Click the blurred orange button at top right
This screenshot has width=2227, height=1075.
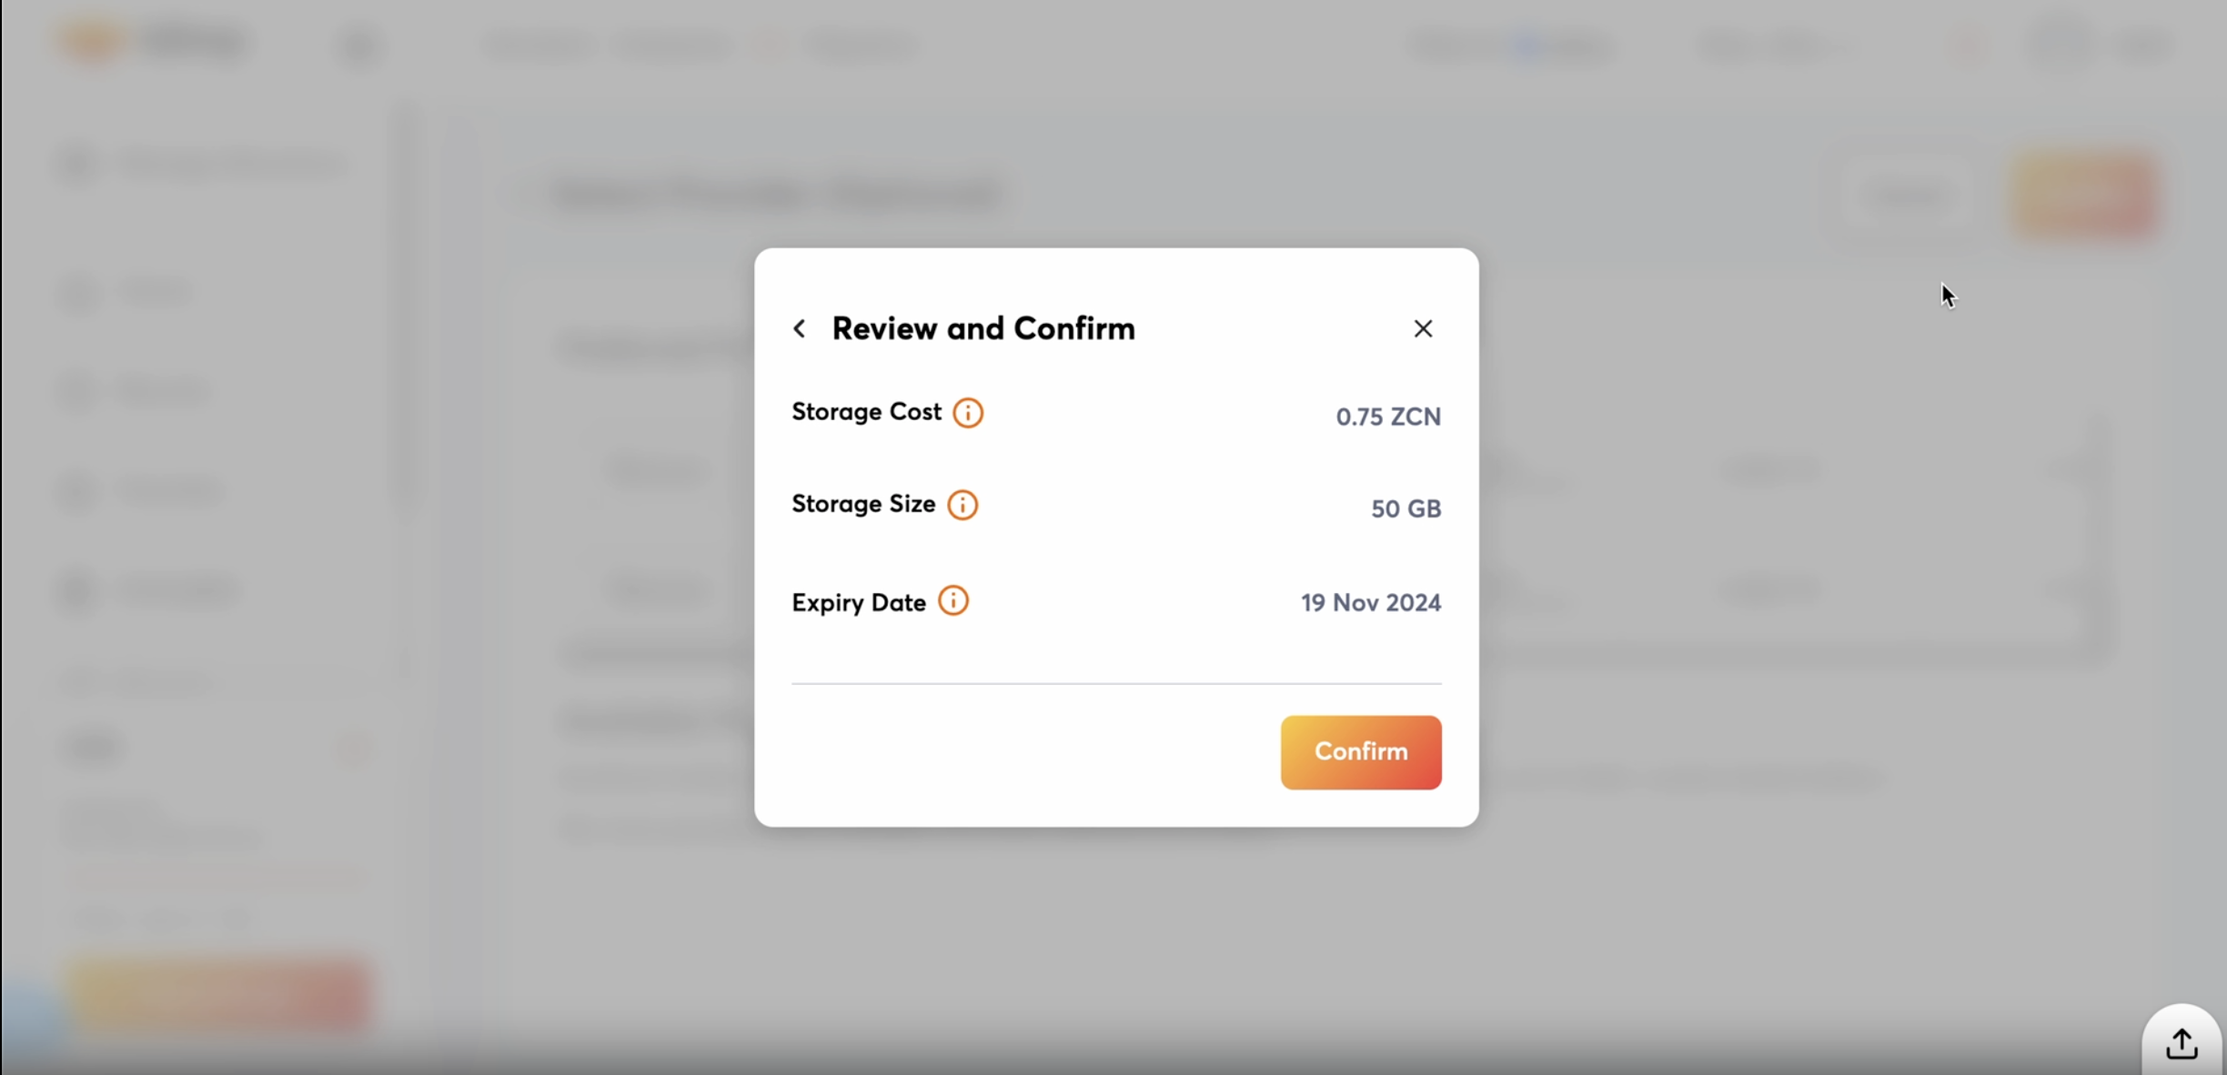2084,195
